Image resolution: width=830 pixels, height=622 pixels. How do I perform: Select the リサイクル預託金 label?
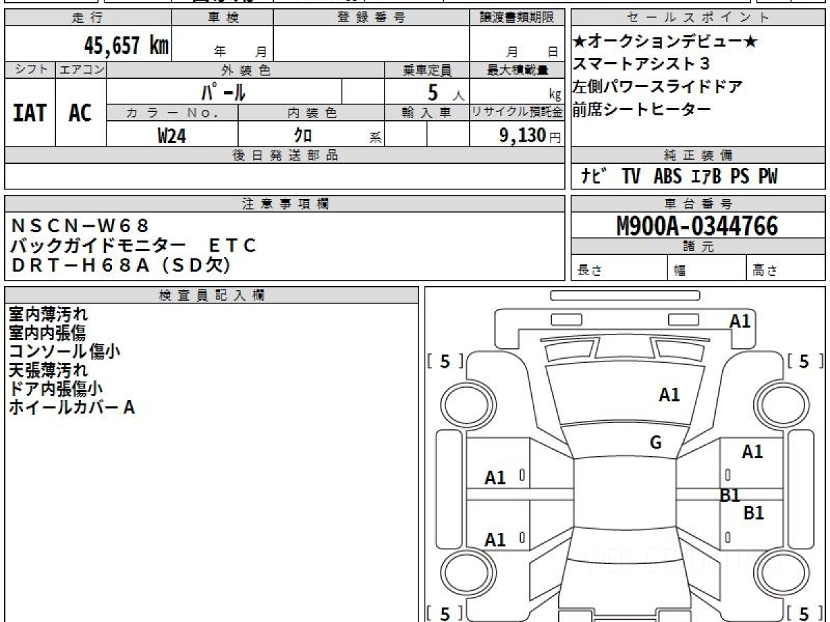pyautogui.click(x=517, y=113)
